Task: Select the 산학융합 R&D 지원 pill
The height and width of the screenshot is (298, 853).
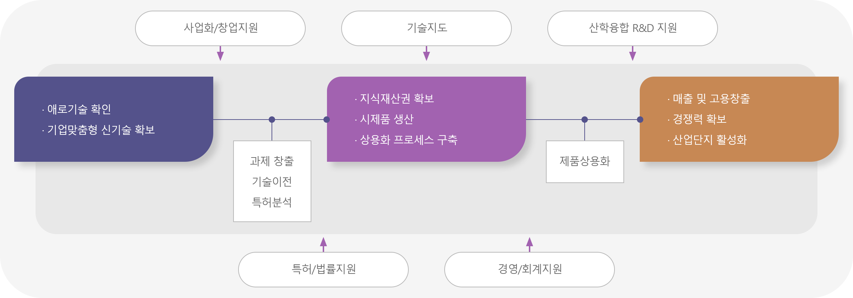Action: (x=633, y=28)
